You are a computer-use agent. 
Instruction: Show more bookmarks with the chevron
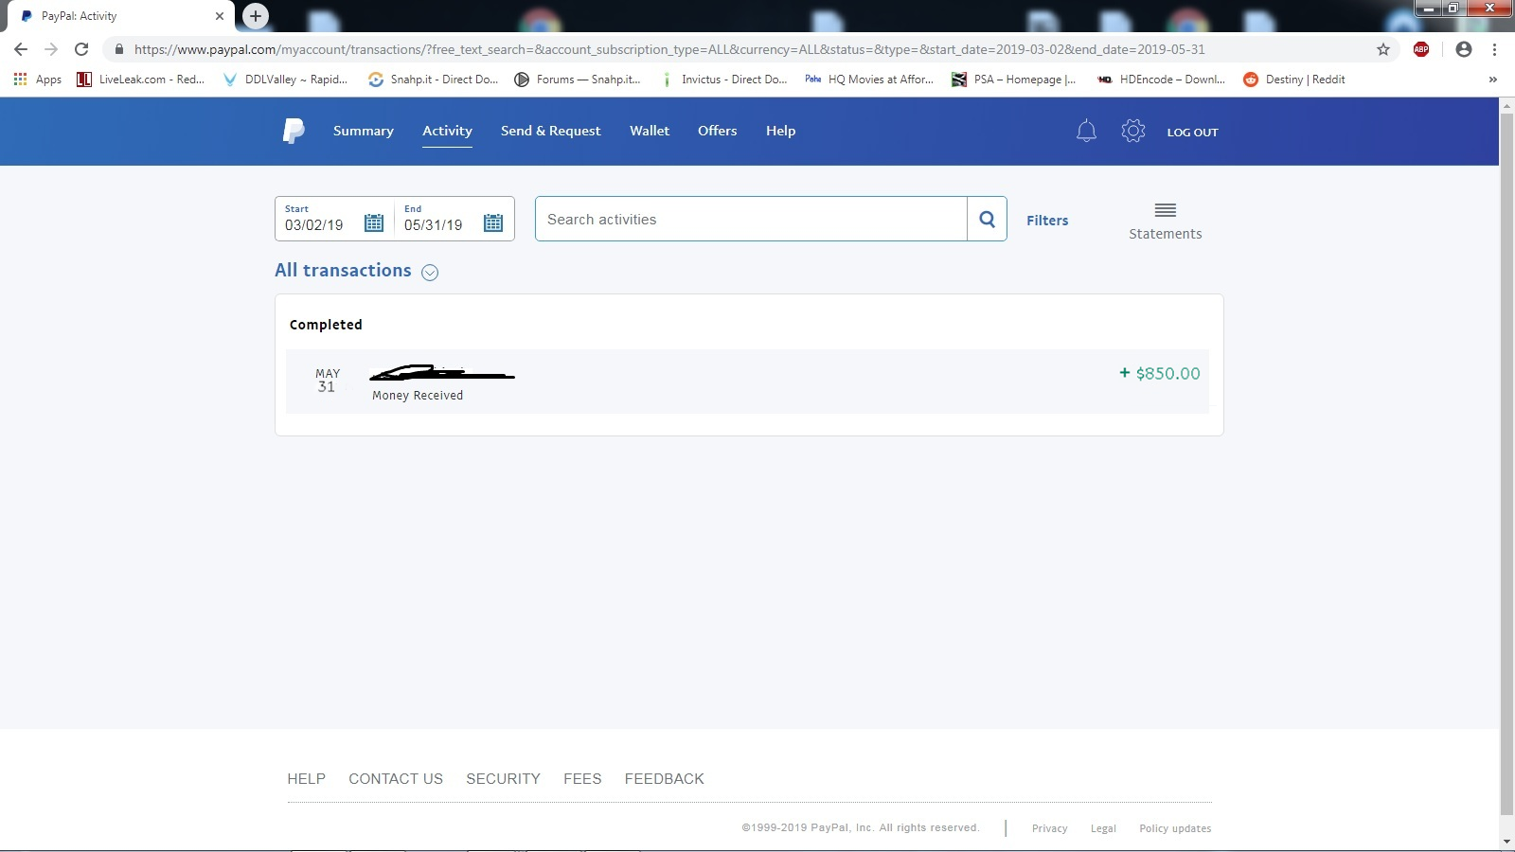pos(1493,80)
